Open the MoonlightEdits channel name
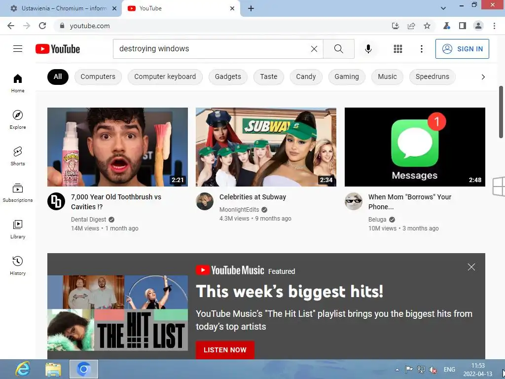This screenshot has width=505, height=379. click(239, 209)
